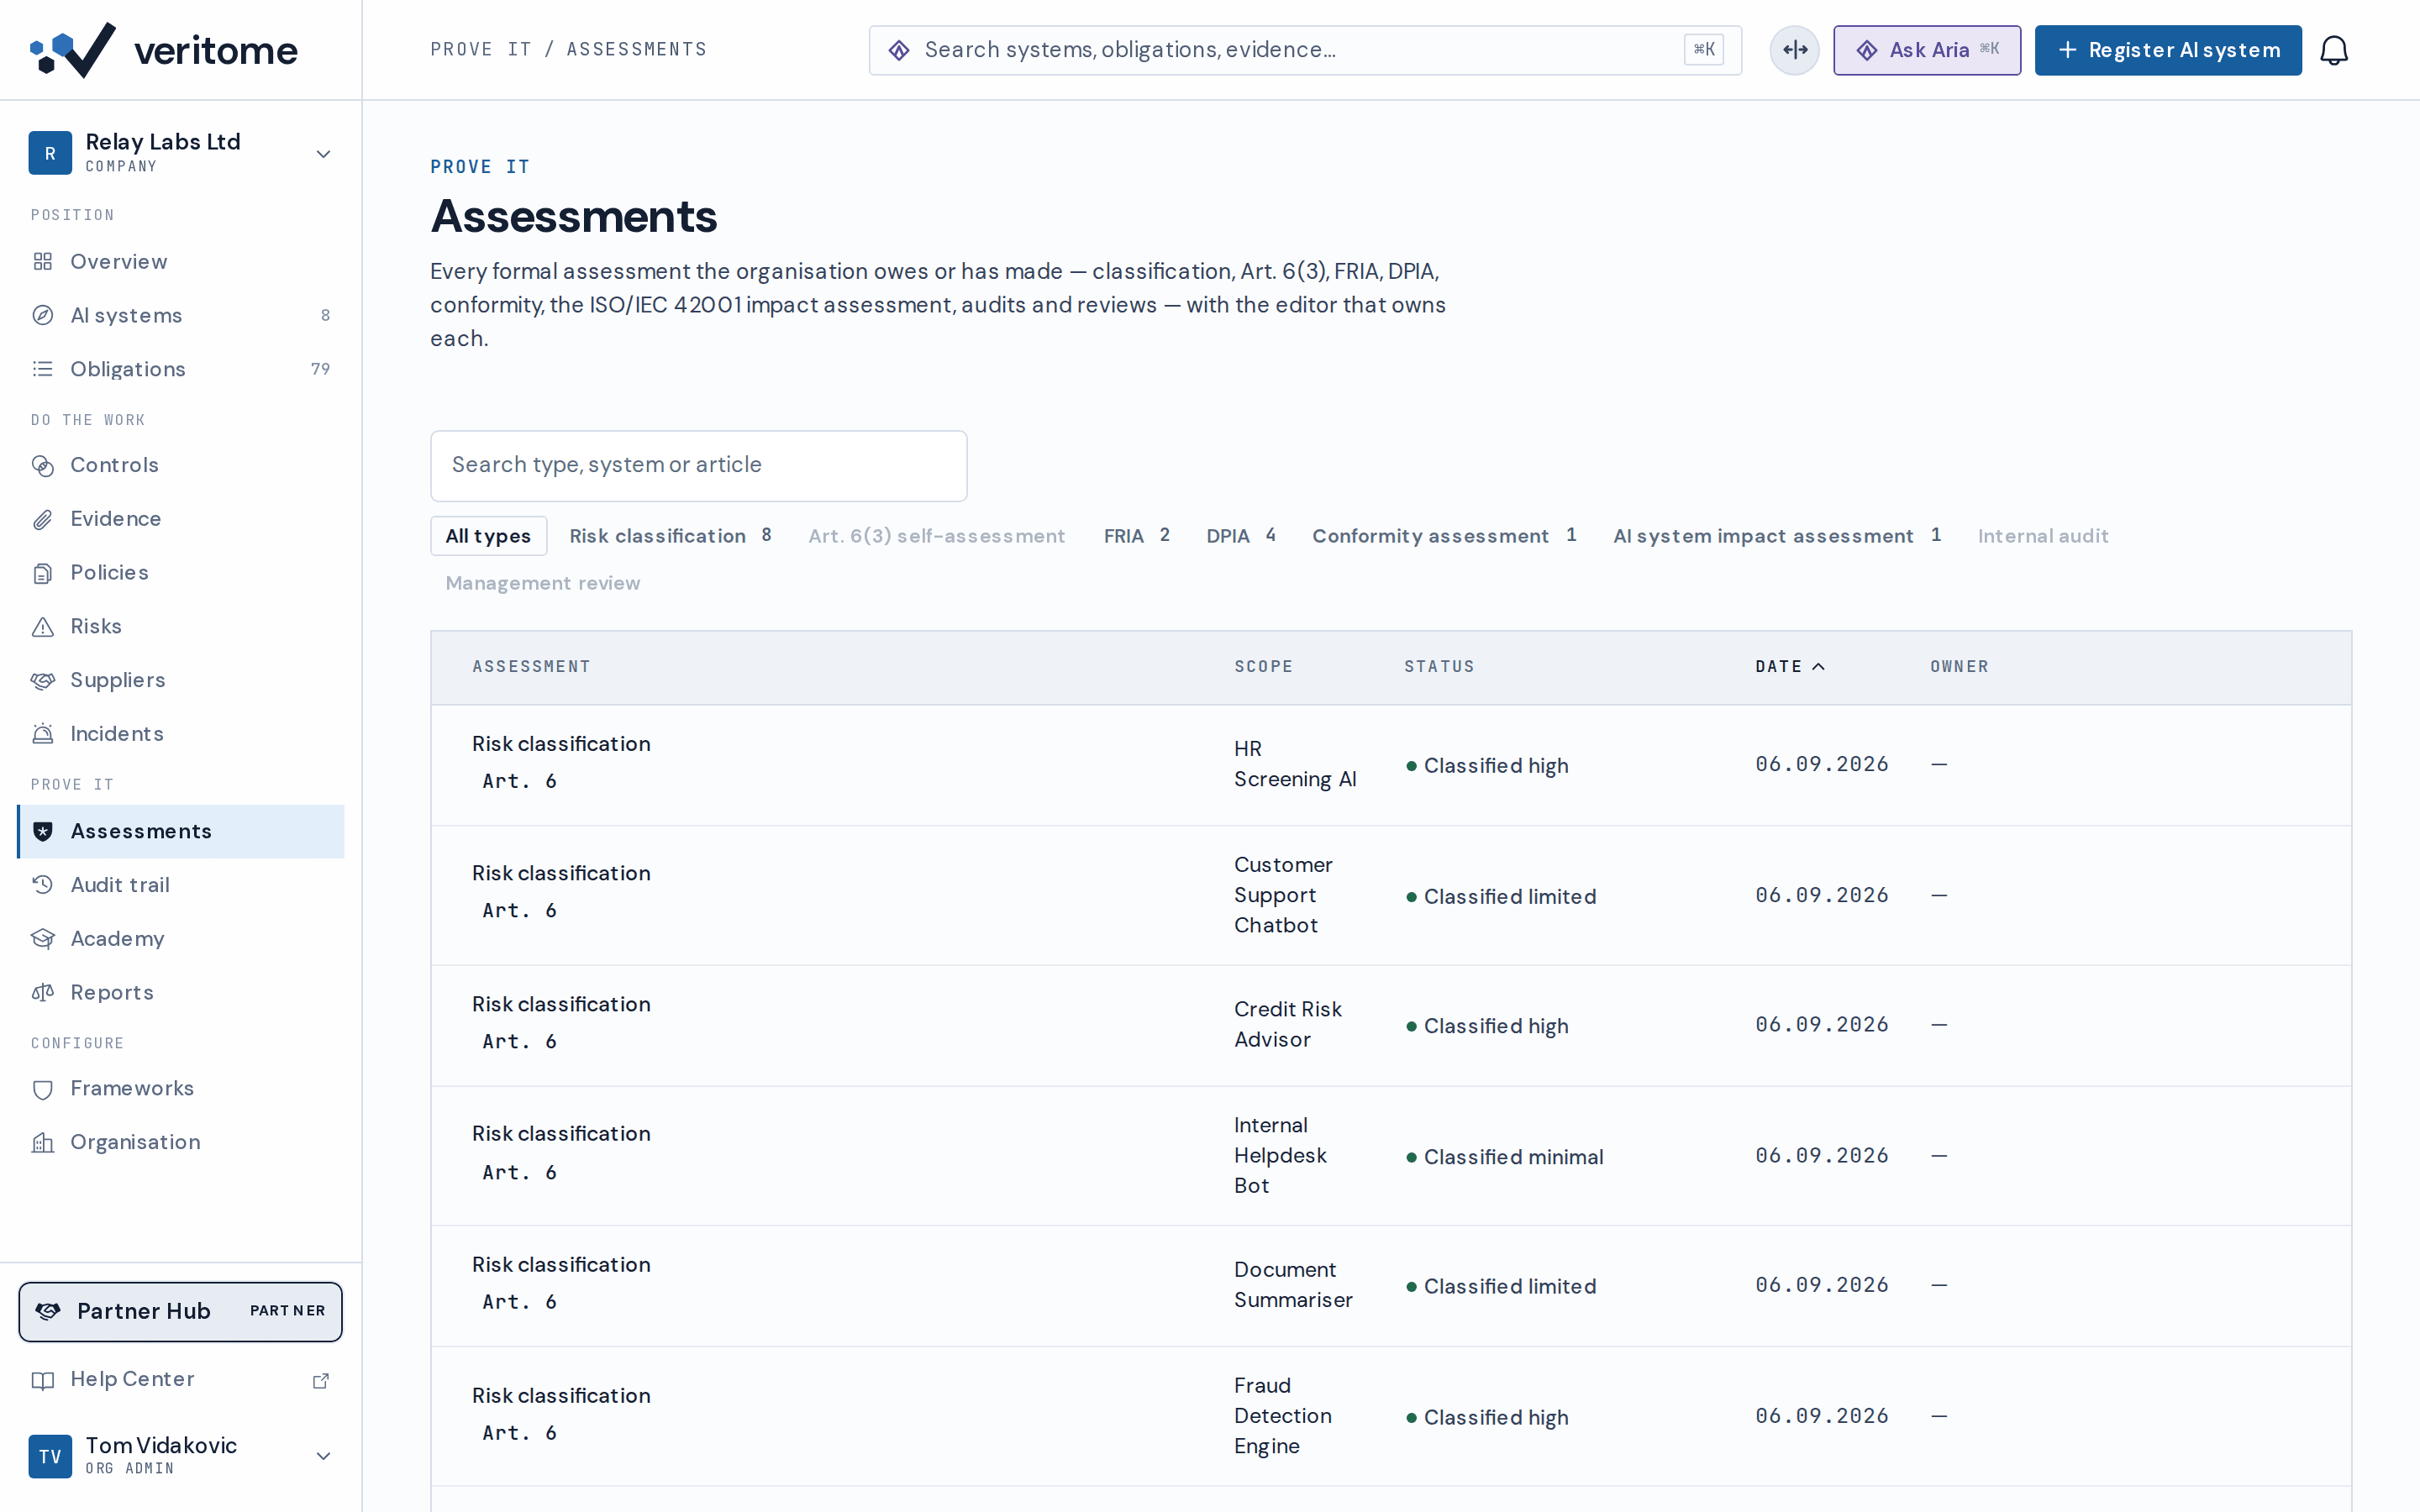
Task: Sort by the Date column header
Action: pyautogui.click(x=1790, y=667)
